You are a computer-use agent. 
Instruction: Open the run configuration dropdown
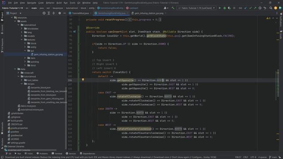196,8
